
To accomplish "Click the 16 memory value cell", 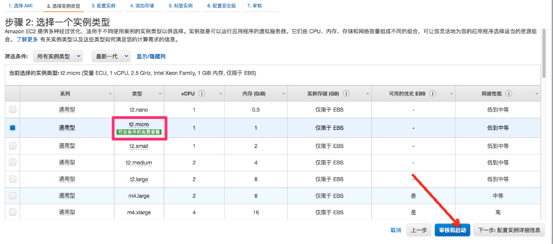I will point(256,212).
